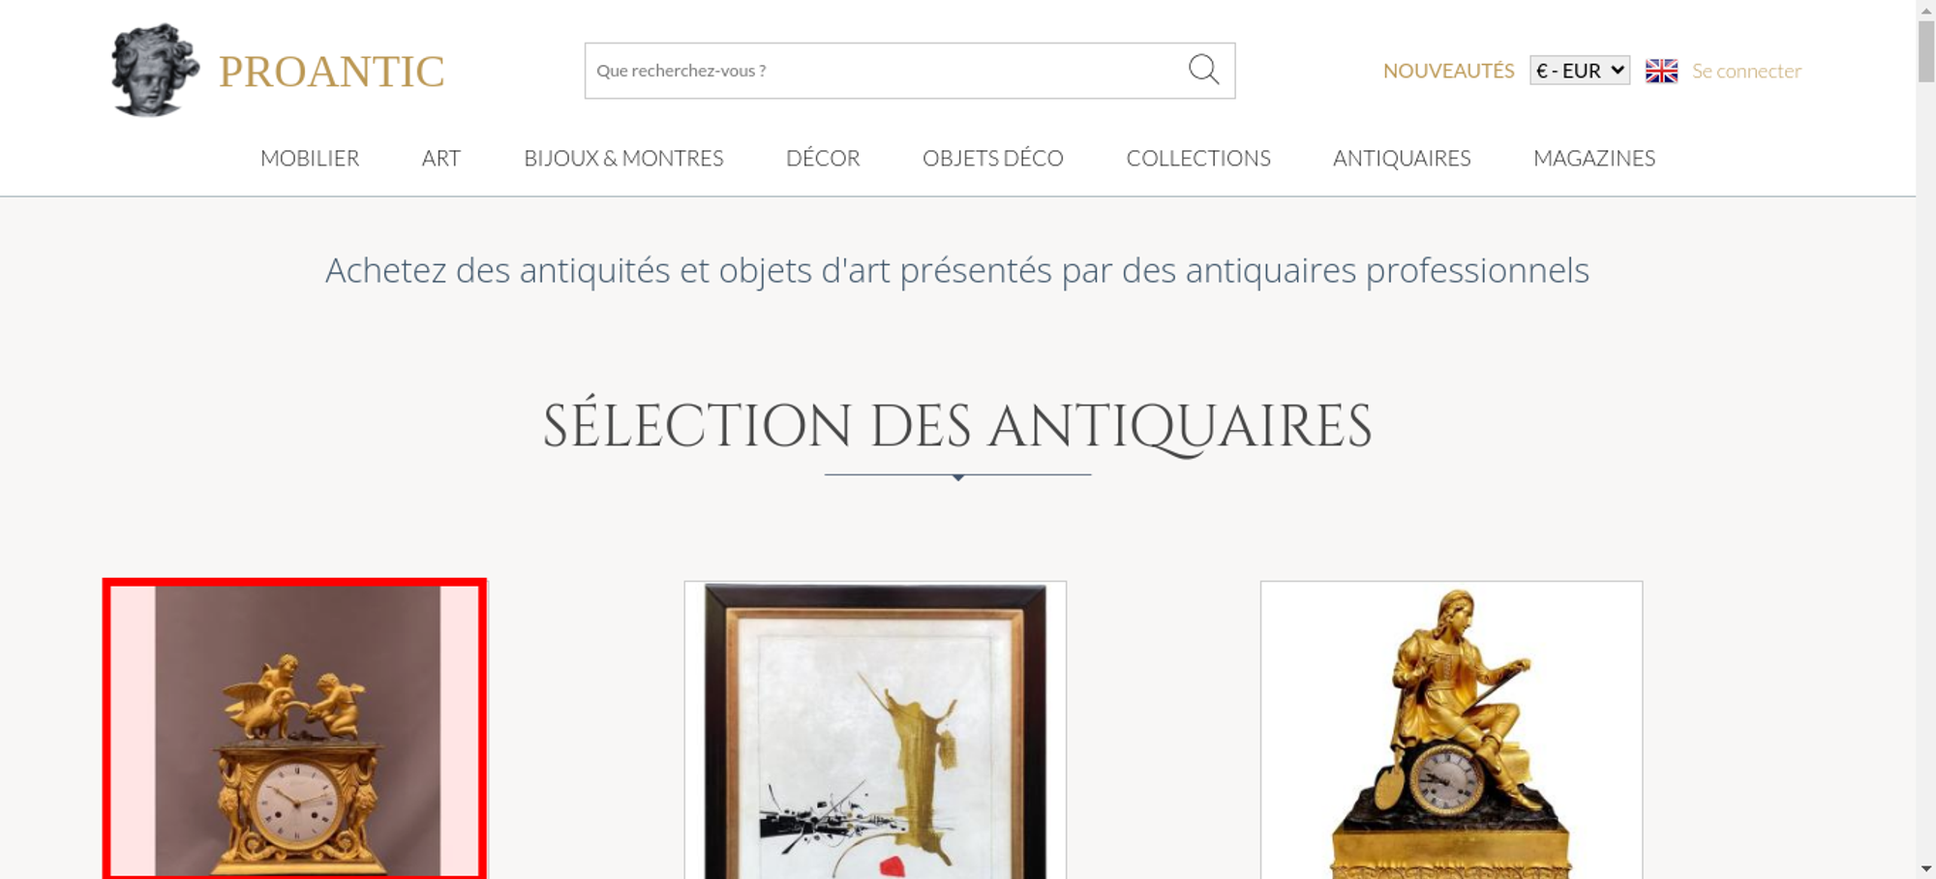
Task: Open the framed abstract painting thumbnail
Action: [x=875, y=730]
